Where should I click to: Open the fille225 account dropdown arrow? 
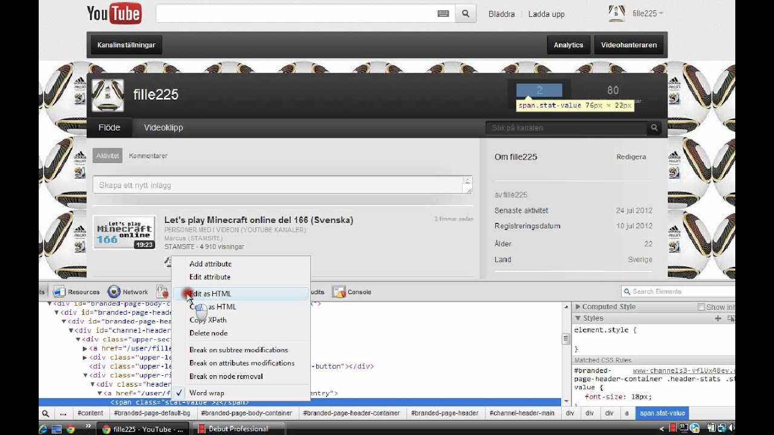click(661, 13)
